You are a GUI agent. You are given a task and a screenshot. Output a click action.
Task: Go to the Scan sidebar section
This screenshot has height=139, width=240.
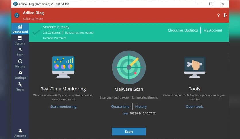pyautogui.click(x=20, y=52)
